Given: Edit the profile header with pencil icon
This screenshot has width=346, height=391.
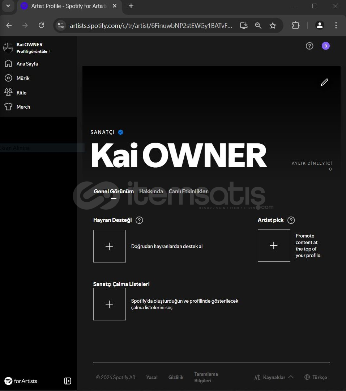Looking at the screenshot, I should (324, 82).
